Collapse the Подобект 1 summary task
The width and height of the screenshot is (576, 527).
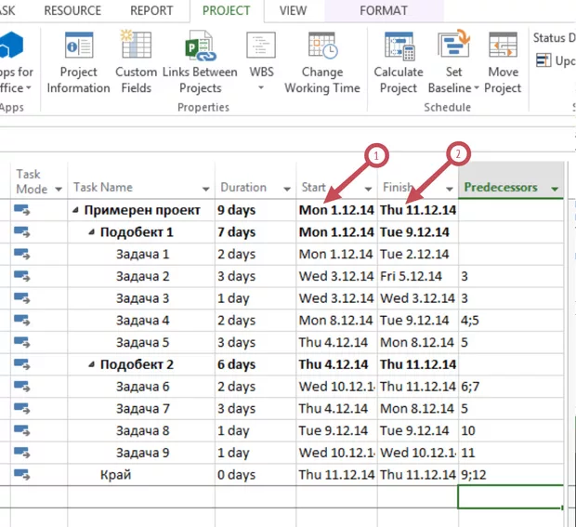[91, 232]
